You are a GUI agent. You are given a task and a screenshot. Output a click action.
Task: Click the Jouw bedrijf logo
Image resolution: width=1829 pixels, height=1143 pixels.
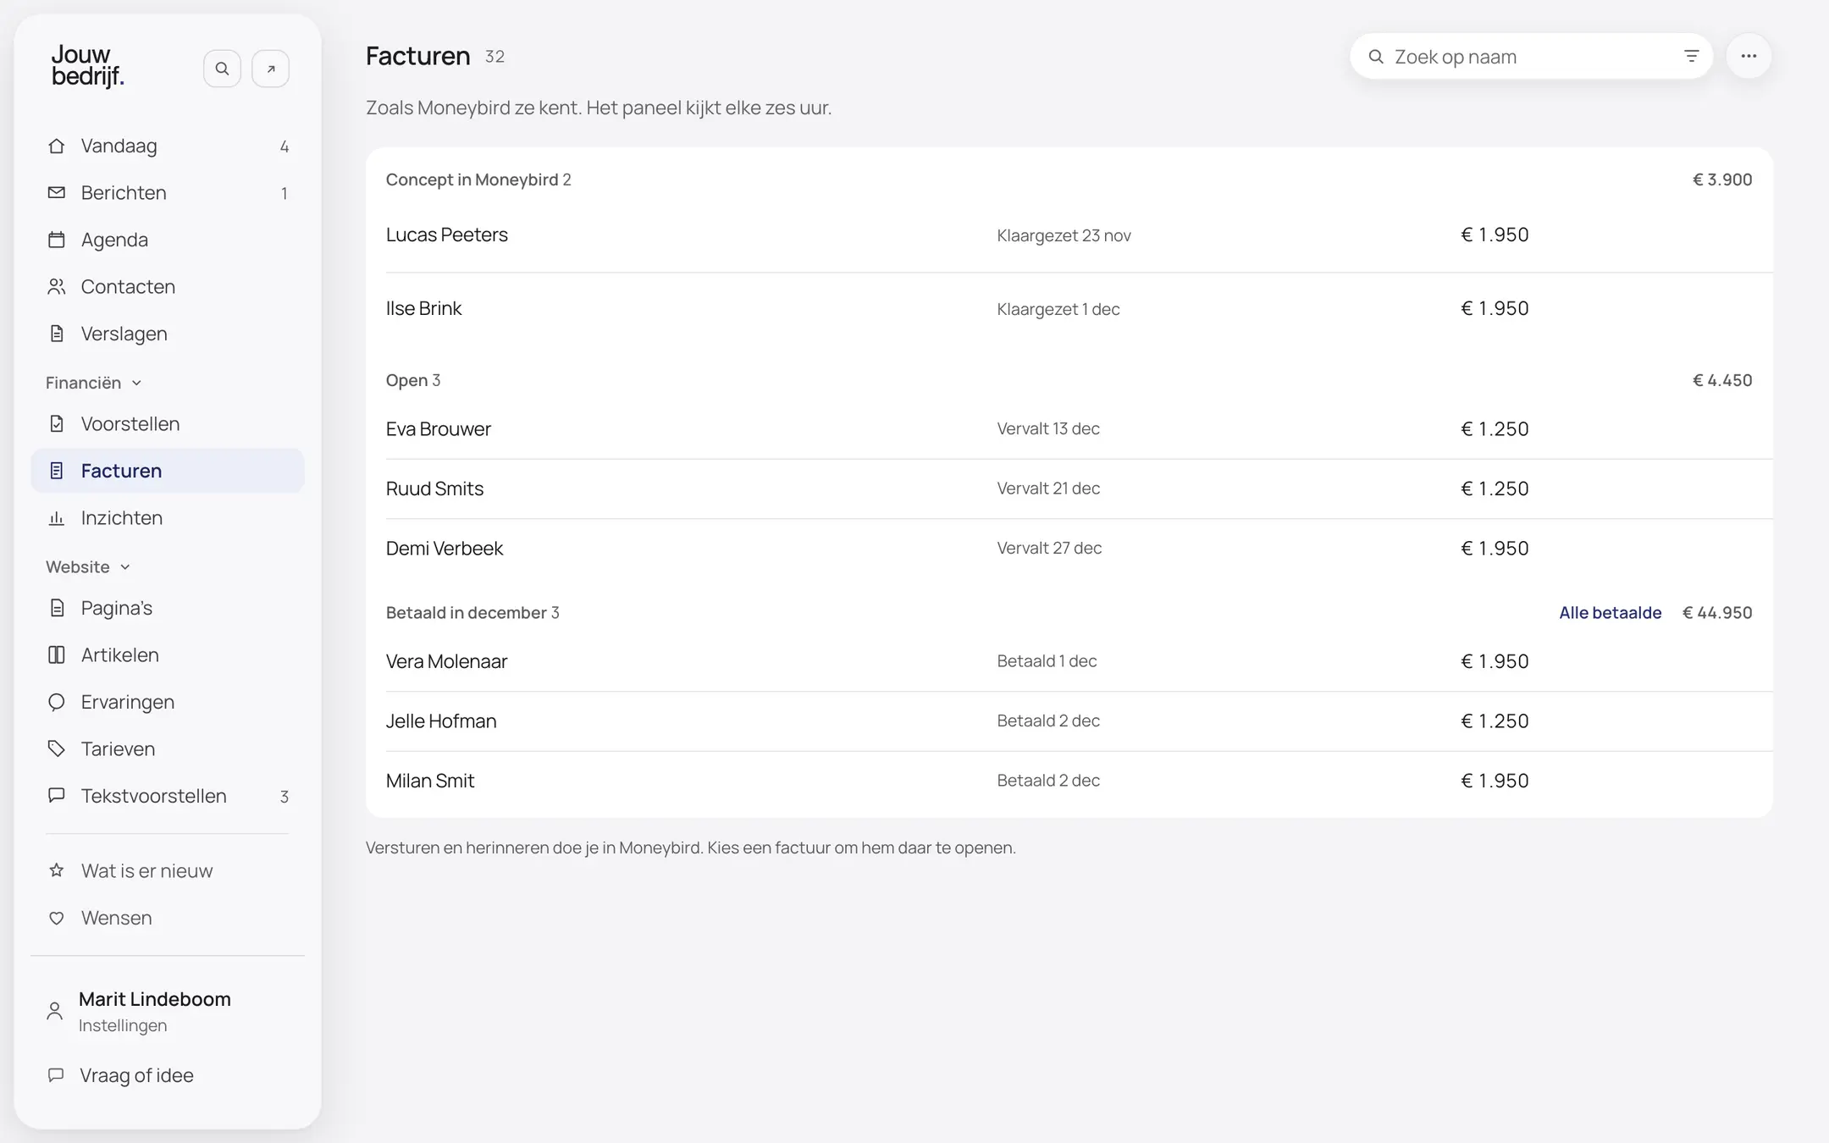coord(88,65)
